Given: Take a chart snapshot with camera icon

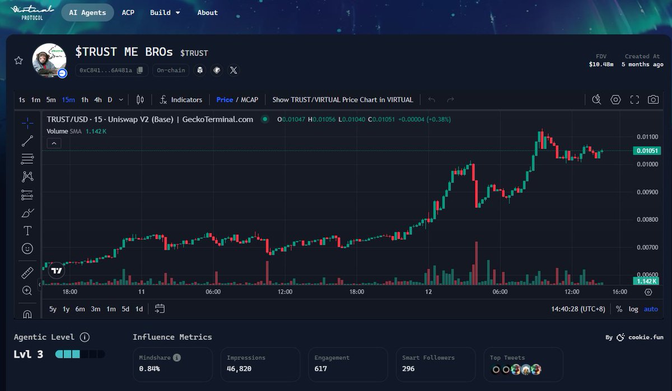Looking at the screenshot, I should pos(653,100).
